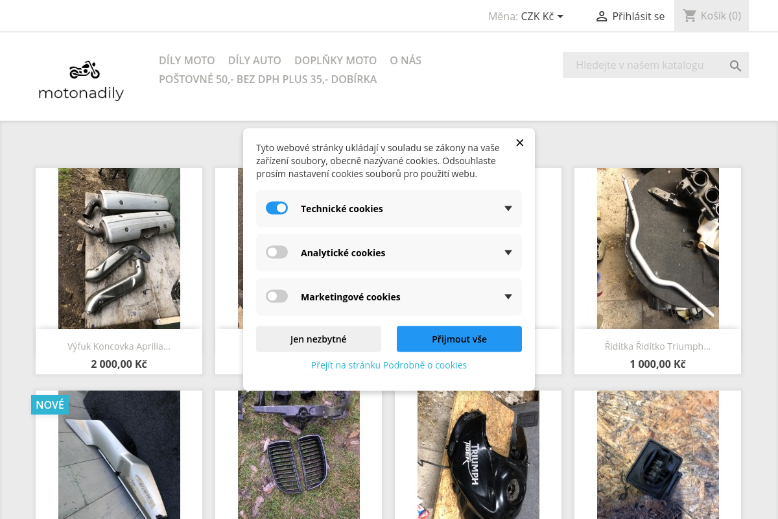This screenshot has width=778, height=519.
Task: Select the DÍLY AUTO menu item
Action: click(x=254, y=60)
